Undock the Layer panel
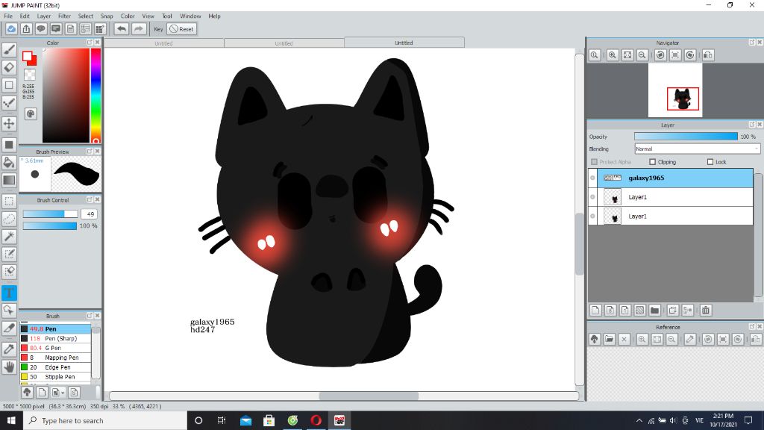Viewport: 764px width, 430px height. click(x=752, y=125)
